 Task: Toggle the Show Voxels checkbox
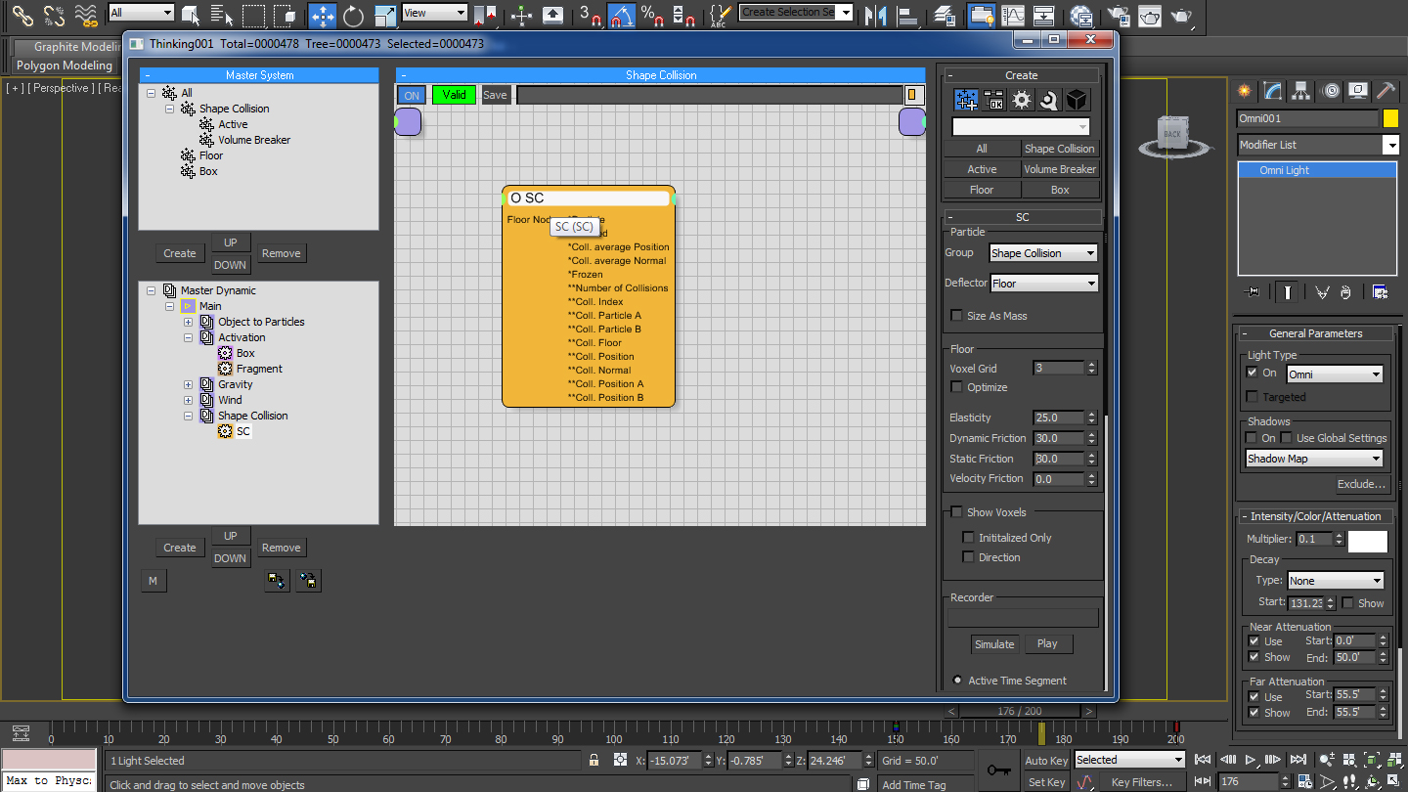957,512
